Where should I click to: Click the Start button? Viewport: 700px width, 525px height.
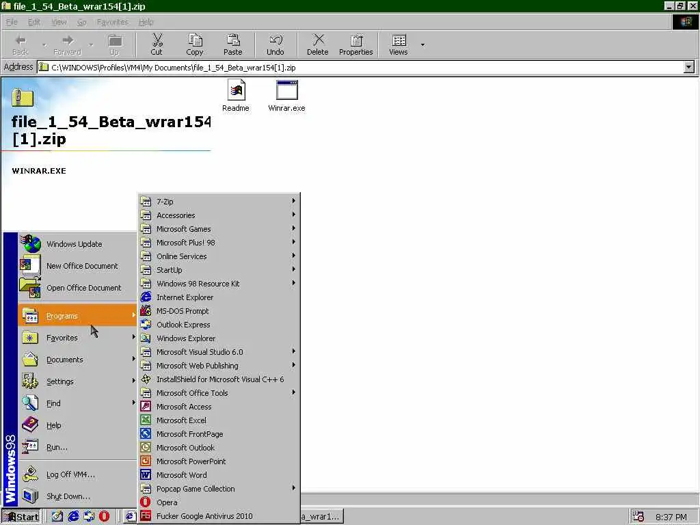pyautogui.click(x=21, y=517)
